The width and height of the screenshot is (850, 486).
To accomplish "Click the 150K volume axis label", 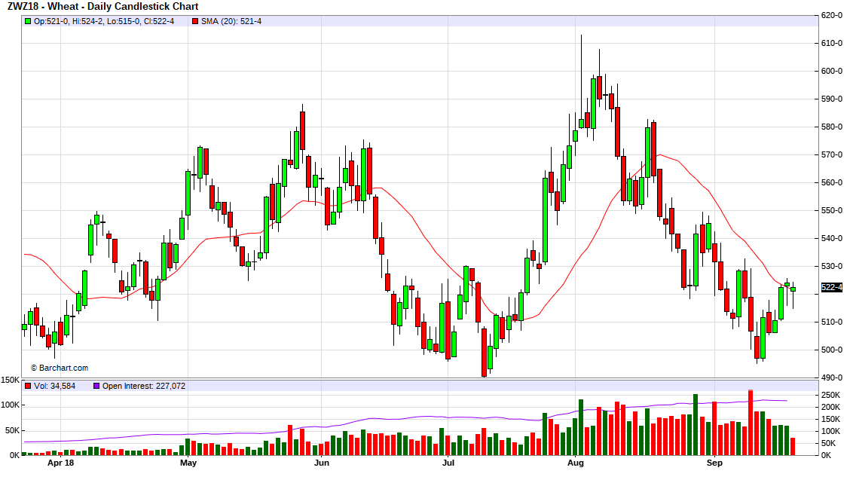I will tap(11, 381).
